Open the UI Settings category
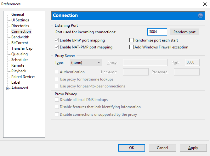 [20, 20]
